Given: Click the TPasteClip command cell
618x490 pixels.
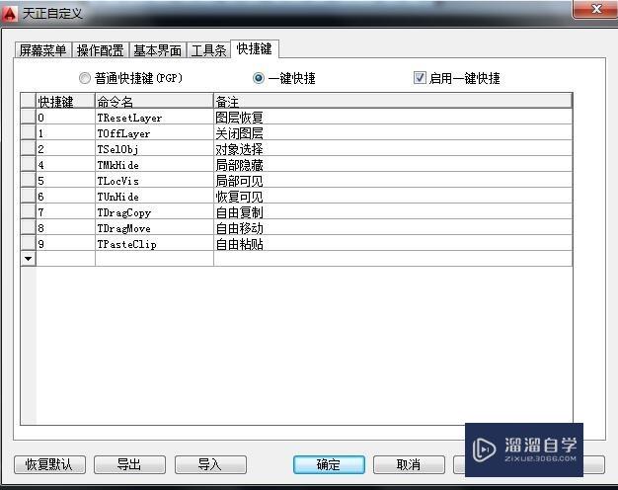Looking at the screenshot, I should (154, 243).
